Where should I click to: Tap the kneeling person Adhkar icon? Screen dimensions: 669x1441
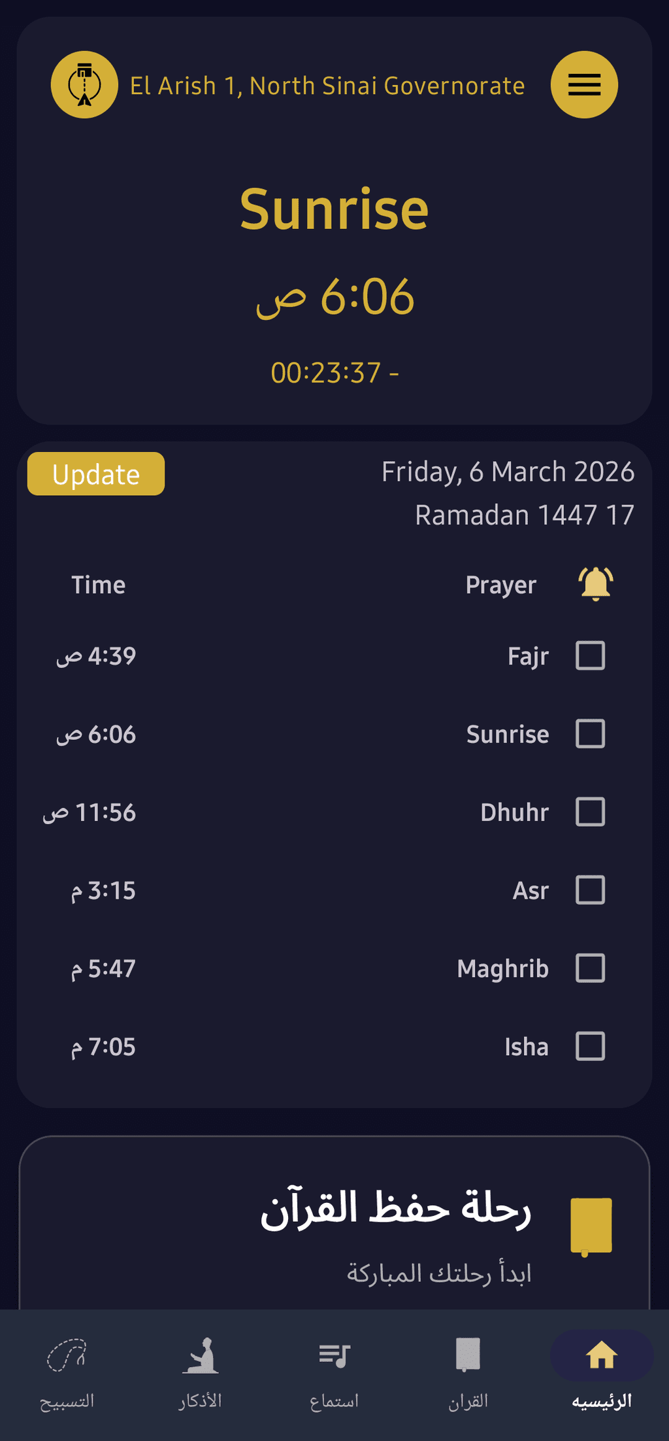point(201,1355)
